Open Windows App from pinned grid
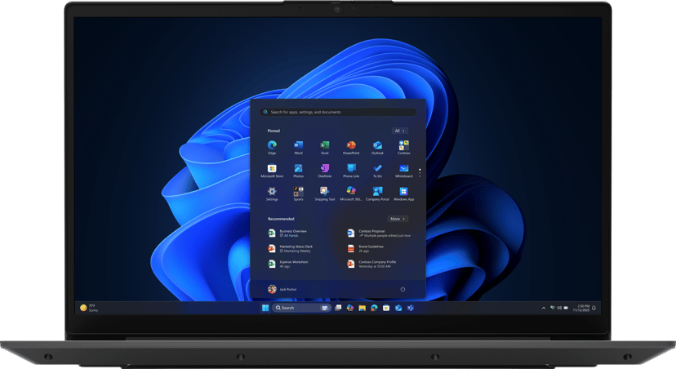 point(404,193)
